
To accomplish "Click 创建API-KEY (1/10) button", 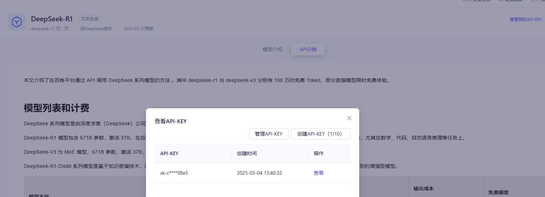I will [321, 134].
